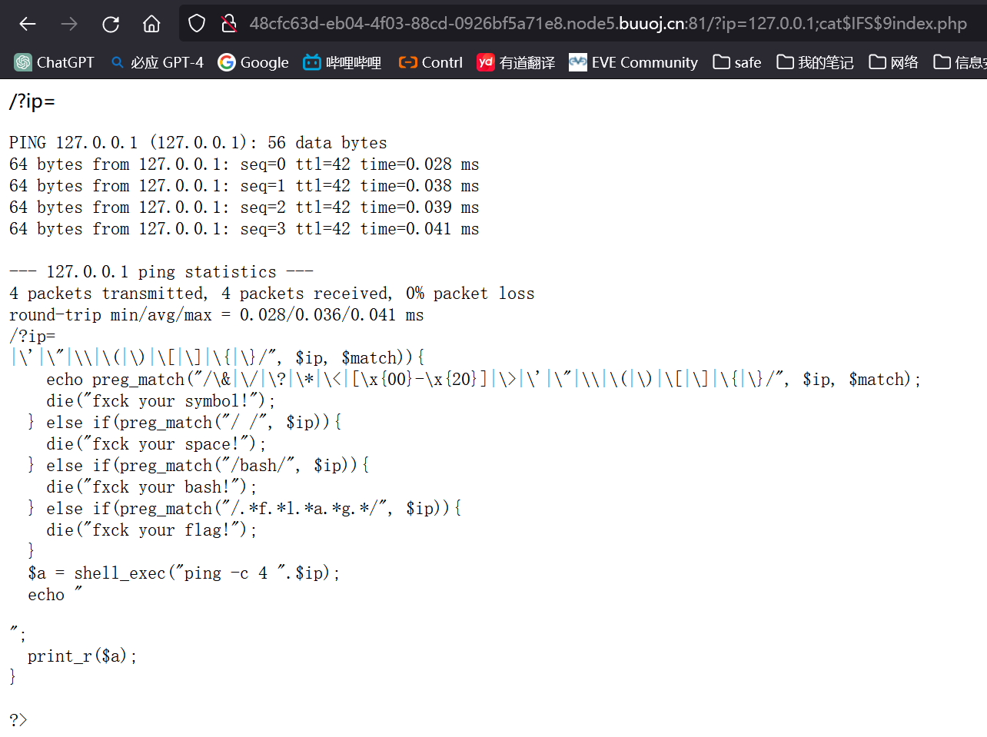
Task: Click the ping reply line with seq=3
Action: click(x=244, y=229)
